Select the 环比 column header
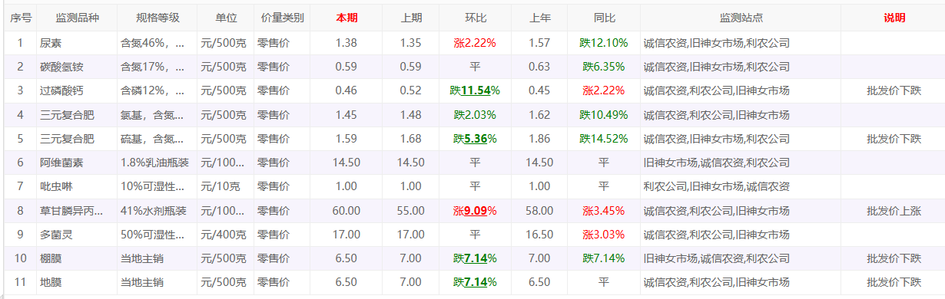The height and width of the screenshot is (299, 945). coord(476,18)
